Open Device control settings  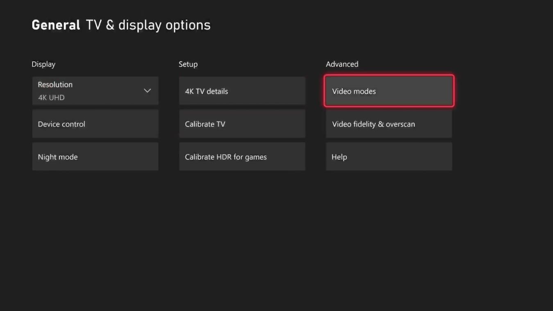[95, 124]
